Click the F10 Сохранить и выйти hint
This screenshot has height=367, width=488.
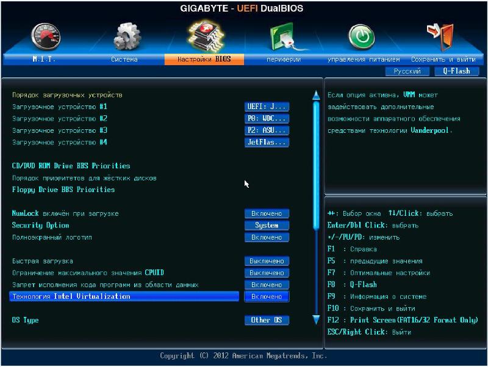(x=371, y=308)
